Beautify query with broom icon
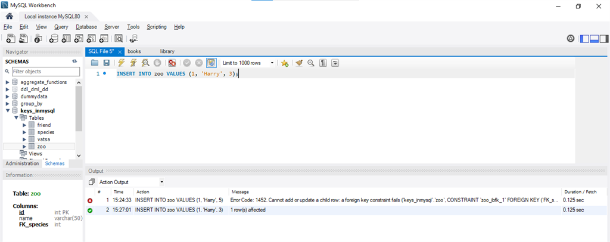This screenshot has width=610, height=242. (299, 63)
